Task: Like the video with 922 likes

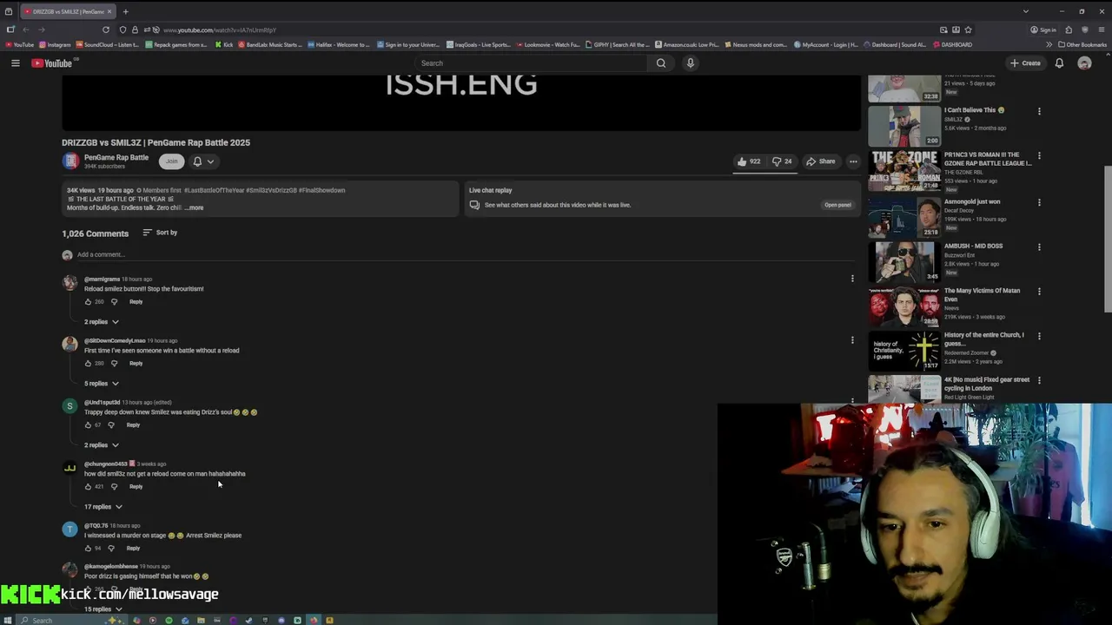Action: [x=749, y=161]
